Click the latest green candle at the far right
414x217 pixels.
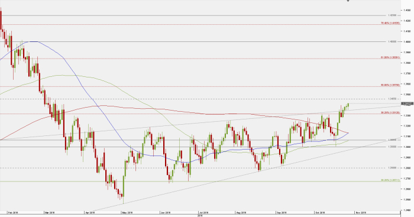(x=348, y=105)
